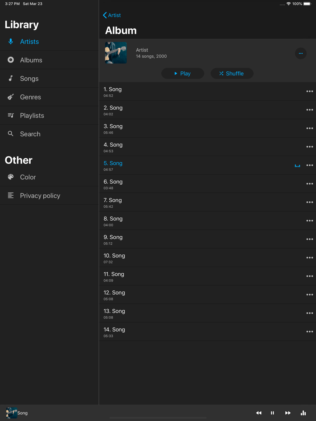316x421 pixels.
Task: Skip to the next track
Action: point(288,413)
